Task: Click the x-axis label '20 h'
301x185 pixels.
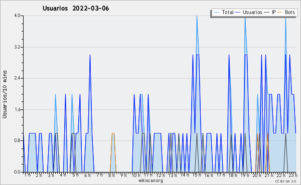Action: click(x=257, y=175)
